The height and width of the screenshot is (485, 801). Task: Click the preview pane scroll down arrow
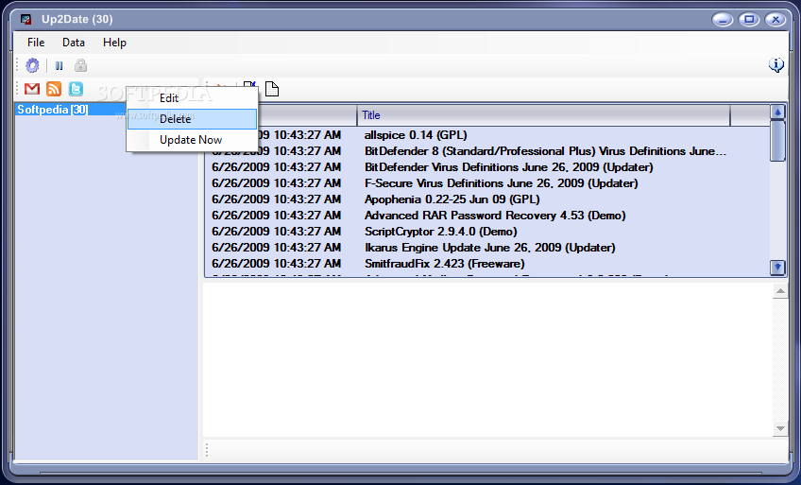click(780, 428)
